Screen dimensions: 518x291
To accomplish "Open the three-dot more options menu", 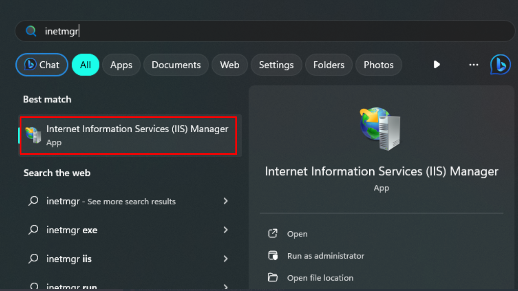I will tap(474, 65).
